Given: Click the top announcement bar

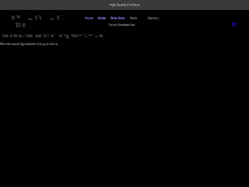Looking at the screenshot, I should point(124,5).
